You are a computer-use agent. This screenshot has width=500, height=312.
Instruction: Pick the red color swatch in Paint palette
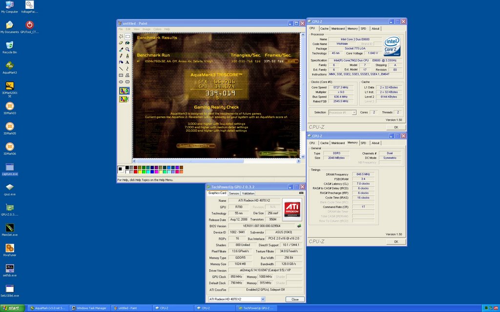tap(136, 172)
